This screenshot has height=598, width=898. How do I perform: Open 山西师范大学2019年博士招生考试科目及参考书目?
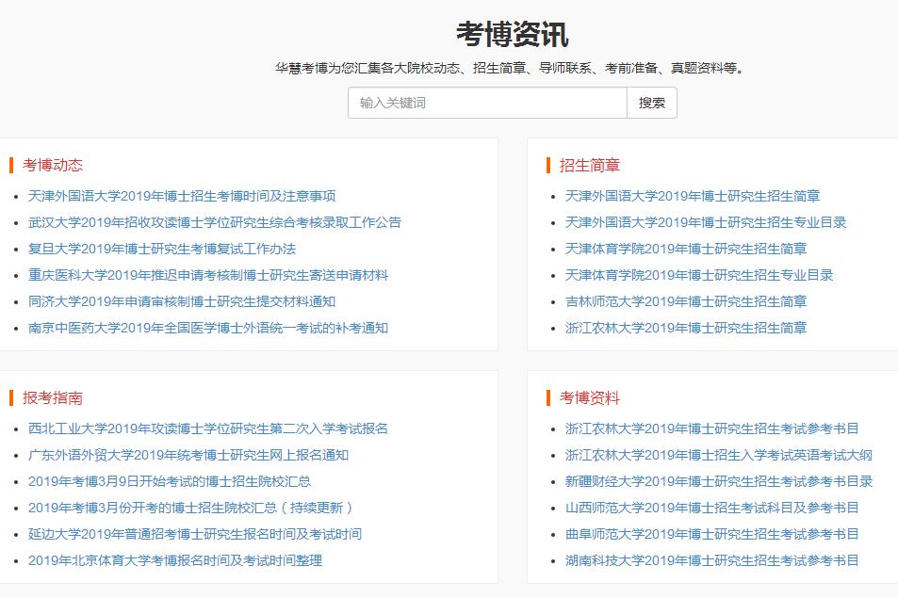[711, 508]
